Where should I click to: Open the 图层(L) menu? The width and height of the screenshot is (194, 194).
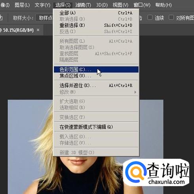tap(22, 5)
